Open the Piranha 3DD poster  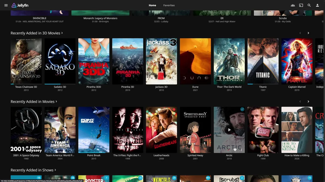94,61
